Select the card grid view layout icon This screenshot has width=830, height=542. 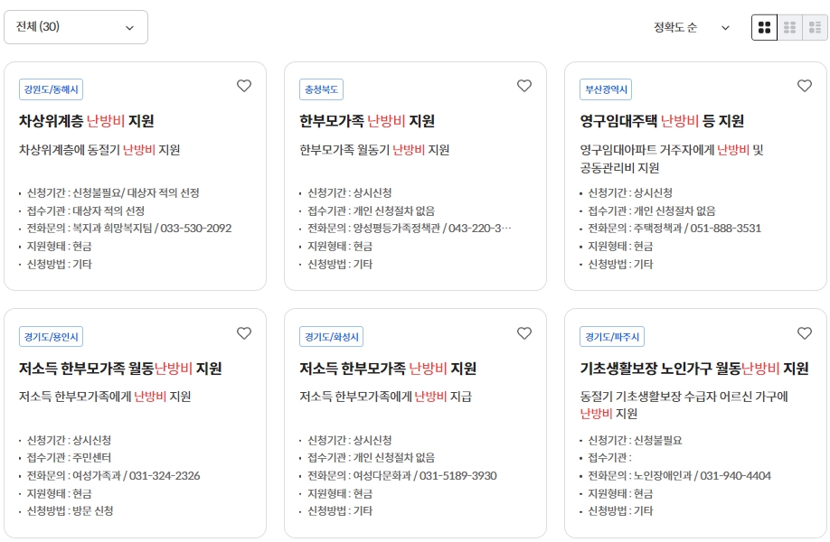click(764, 27)
